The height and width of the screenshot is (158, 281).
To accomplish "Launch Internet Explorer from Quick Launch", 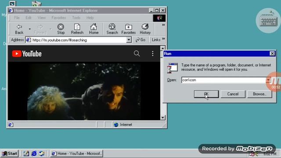I will 34,154.
